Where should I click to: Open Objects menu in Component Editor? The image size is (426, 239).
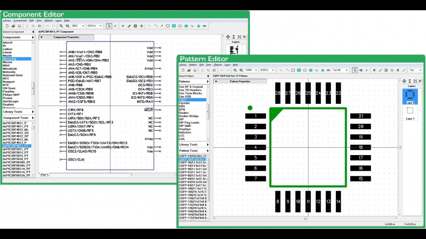click(x=48, y=20)
